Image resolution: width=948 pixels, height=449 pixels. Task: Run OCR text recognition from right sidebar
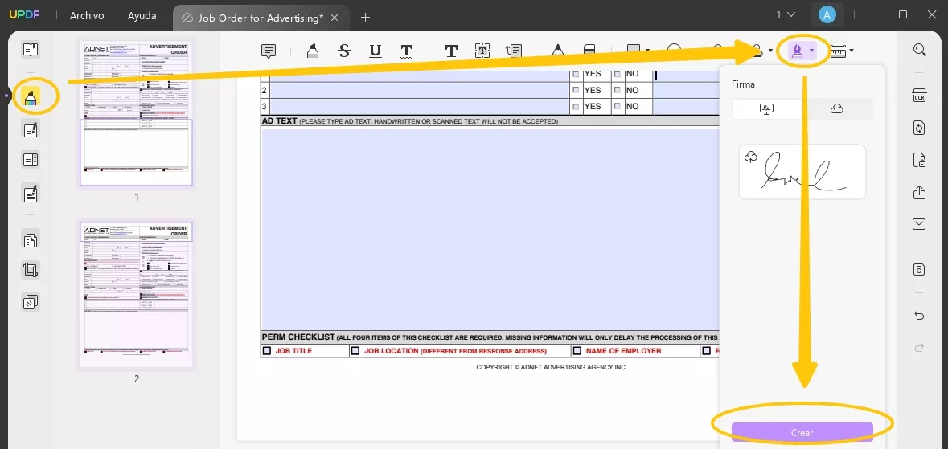point(920,96)
